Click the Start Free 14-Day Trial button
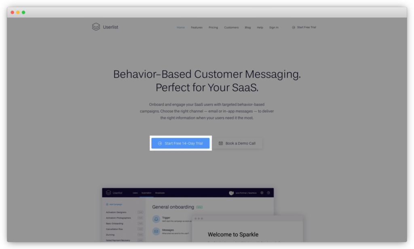Screen dimensions: 414x249 pos(180,143)
